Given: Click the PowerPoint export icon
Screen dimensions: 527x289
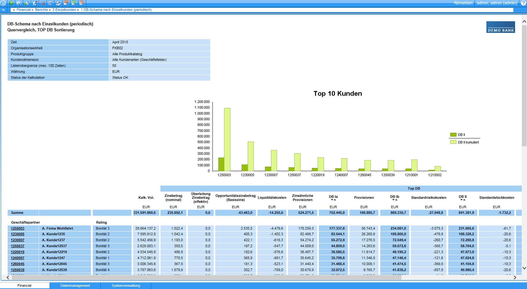Looking at the screenshot, I should point(81,3).
